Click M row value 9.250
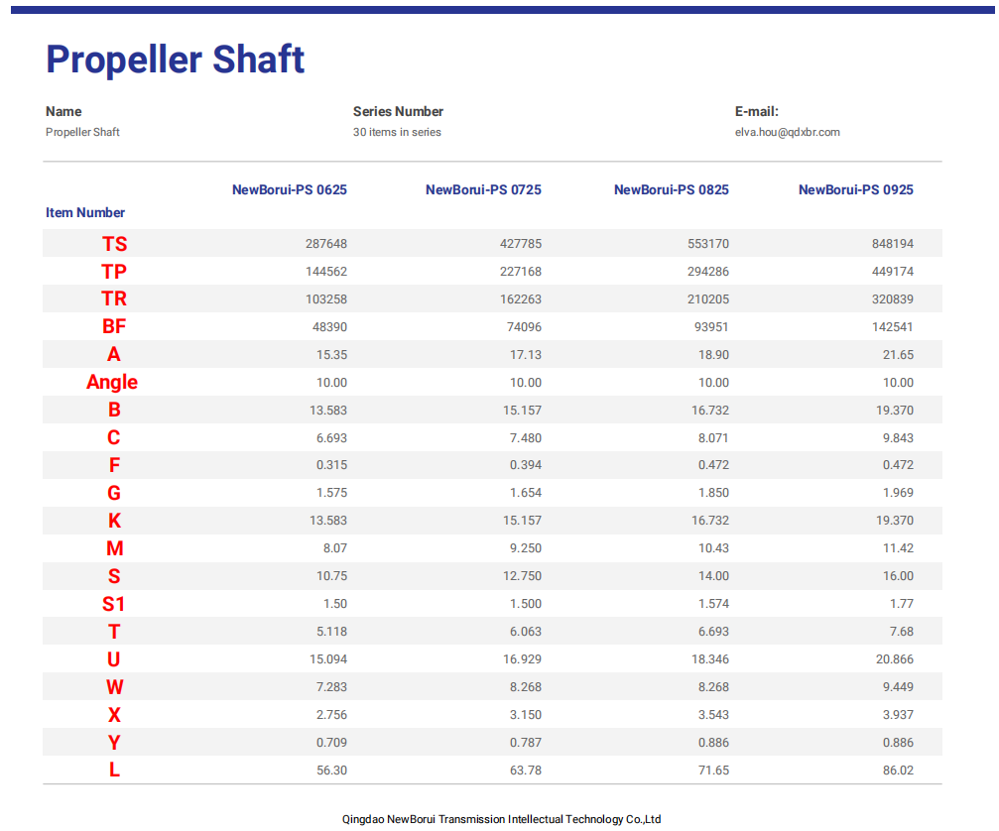This screenshot has height=831, width=999. [526, 548]
